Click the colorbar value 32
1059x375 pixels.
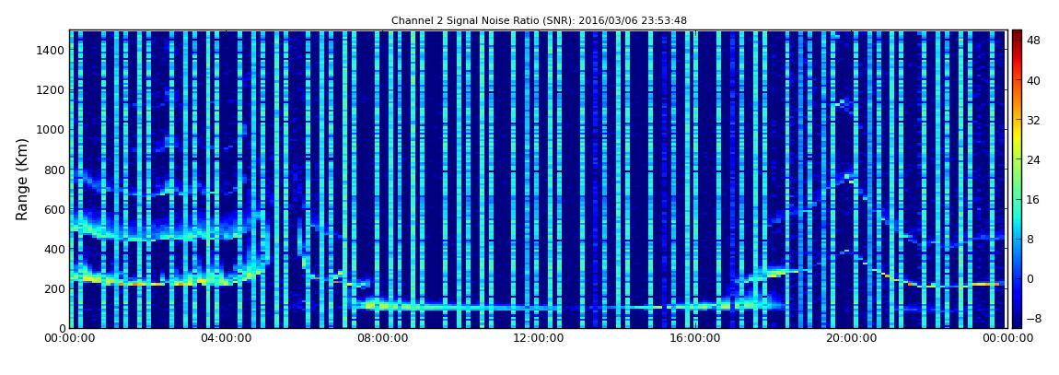[x=1032, y=121]
